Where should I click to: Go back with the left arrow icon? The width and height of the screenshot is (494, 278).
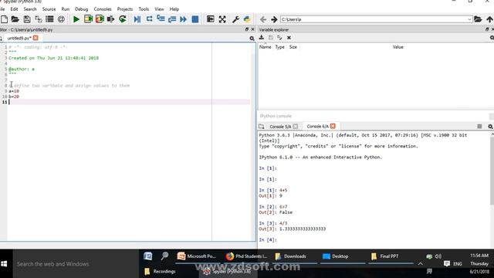click(x=262, y=19)
